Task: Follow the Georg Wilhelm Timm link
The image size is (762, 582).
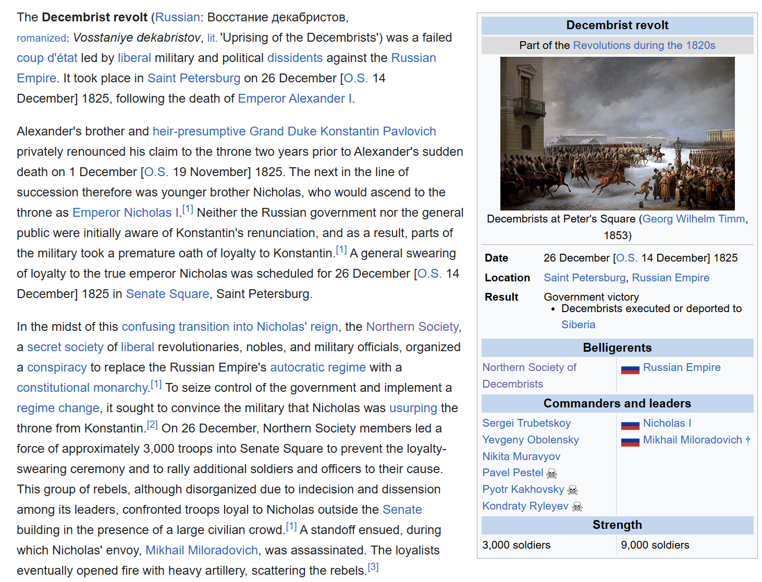Action: [694, 219]
